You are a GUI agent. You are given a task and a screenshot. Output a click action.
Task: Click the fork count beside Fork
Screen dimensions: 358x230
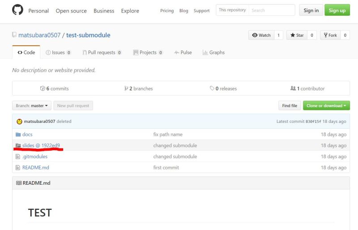click(x=345, y=35)
